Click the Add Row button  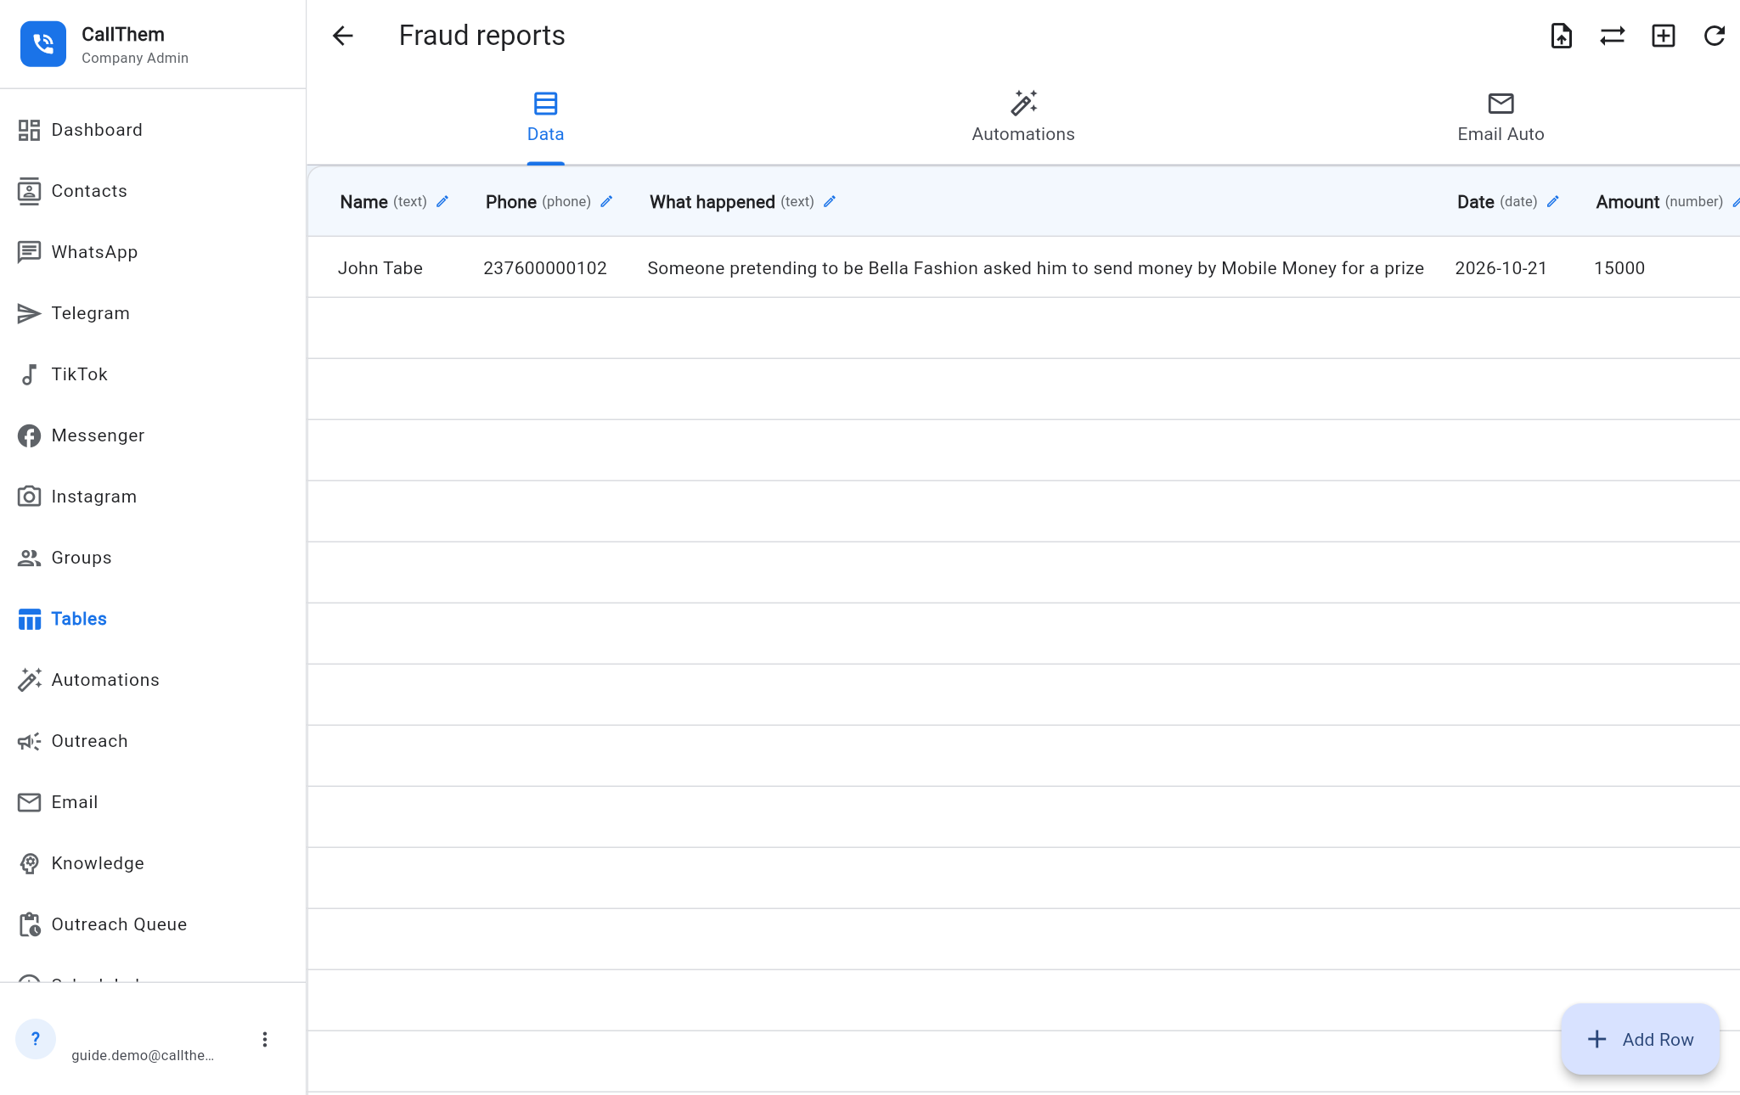(x=1640, y=1040)
